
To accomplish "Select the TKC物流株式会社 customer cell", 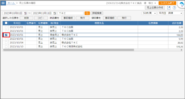I will point(99,46).
